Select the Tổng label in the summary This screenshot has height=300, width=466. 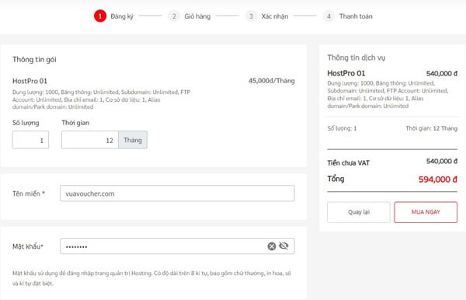tap(336, 179)
